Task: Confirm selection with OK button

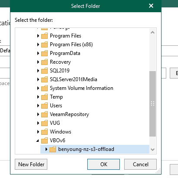Action: (104, 164)
